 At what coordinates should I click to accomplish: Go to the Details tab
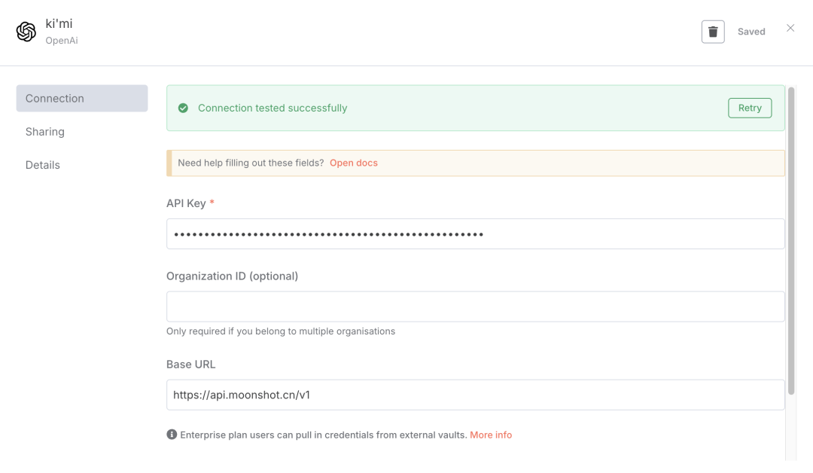pyautogui.click(x=43, y=165)
